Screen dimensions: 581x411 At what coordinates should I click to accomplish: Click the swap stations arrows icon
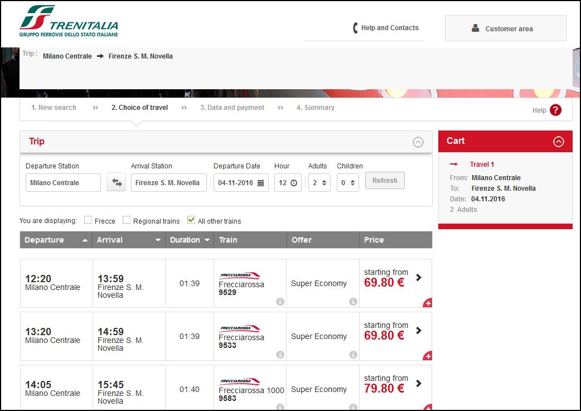pos(116,182)
